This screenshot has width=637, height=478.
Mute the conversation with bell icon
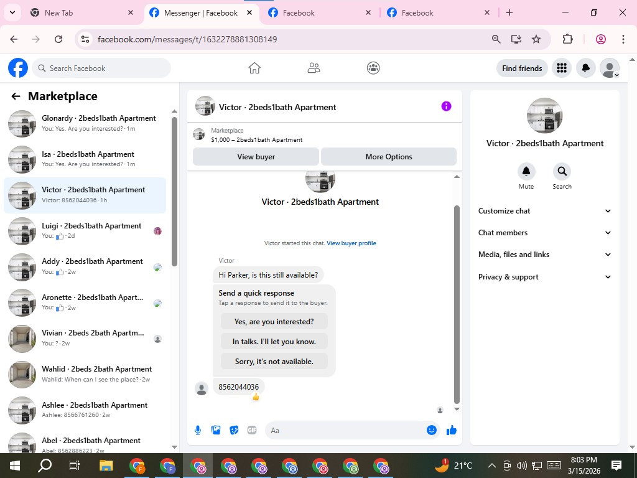tap(526, 172)
